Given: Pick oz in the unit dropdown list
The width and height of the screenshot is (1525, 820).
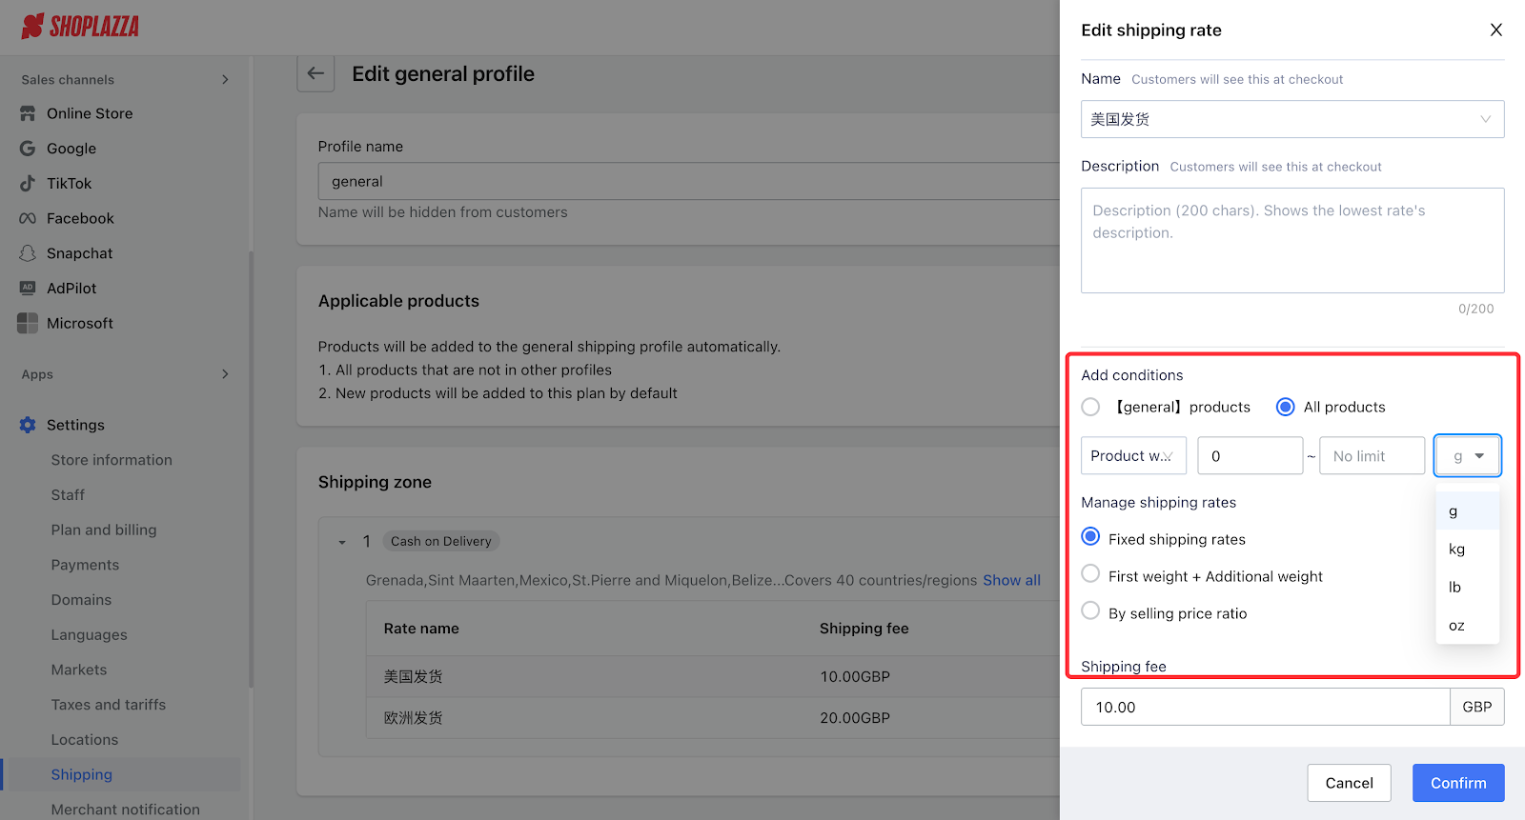Looking at the screenshot, I should pos(1457,626).
